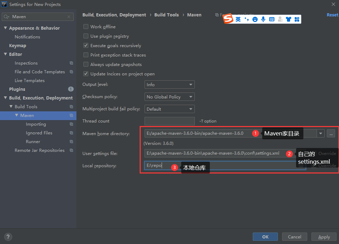
Task: Click project-level icon next to Runner
Action: [x=71, y=142]
